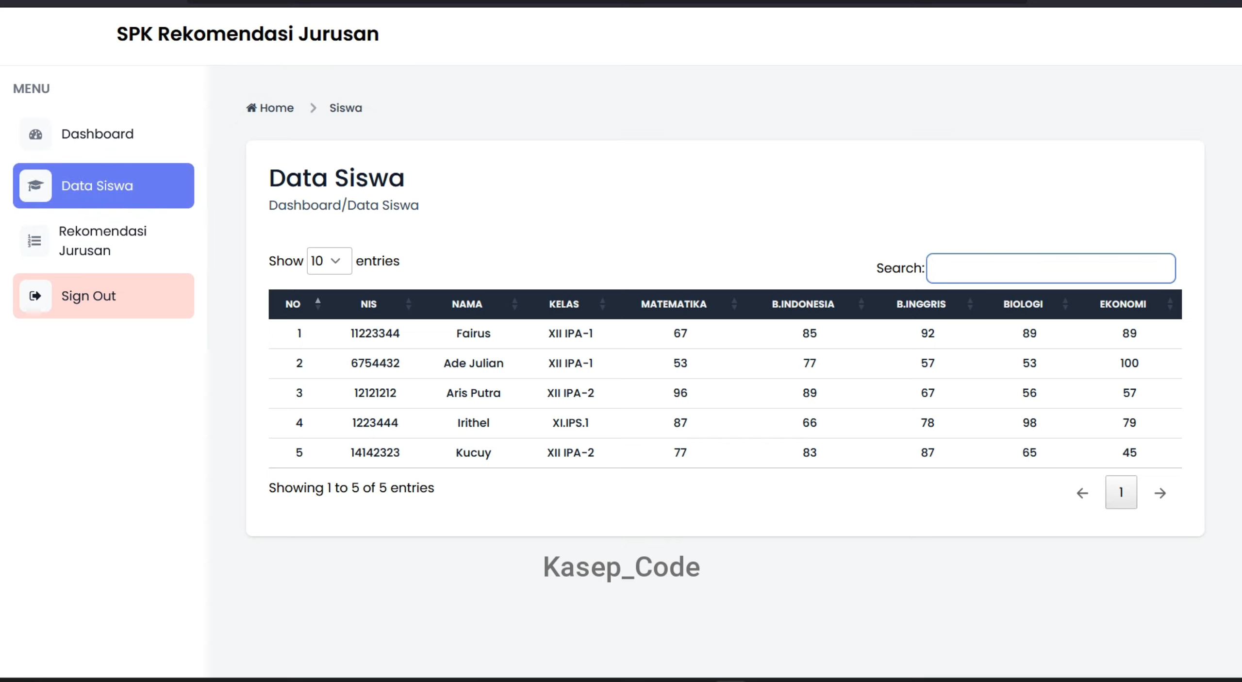Click the list icon for Rekomendasi Jurusan
This screenshot has width=1242, height=682.
tap(34, 241)
